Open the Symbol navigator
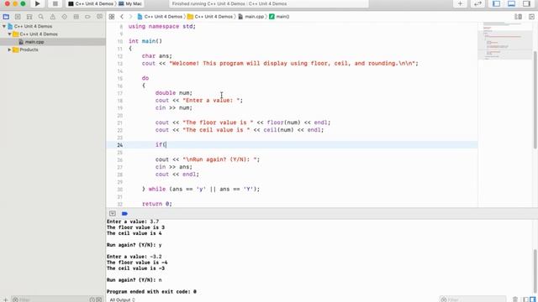This screenshot has height=302, width=538. pyautogui.click(x=29, y=17)
